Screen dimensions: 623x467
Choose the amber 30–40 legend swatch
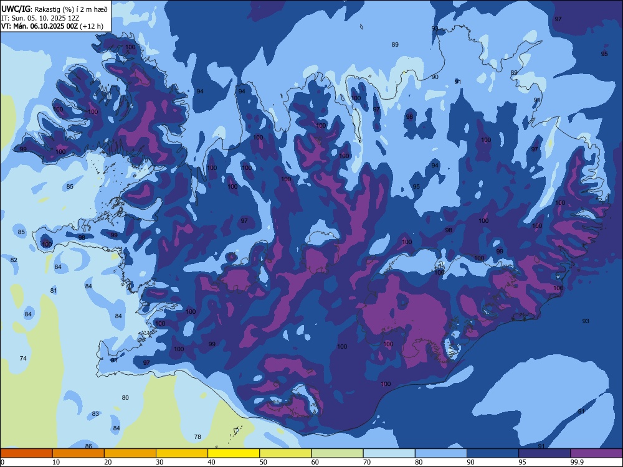pyautogui.click(x=182, y=453)
